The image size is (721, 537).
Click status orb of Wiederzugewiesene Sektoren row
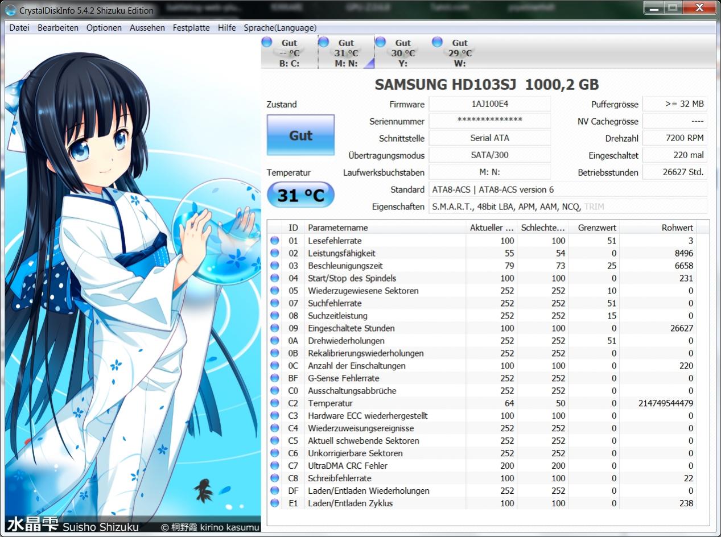(x=275, y=291)
